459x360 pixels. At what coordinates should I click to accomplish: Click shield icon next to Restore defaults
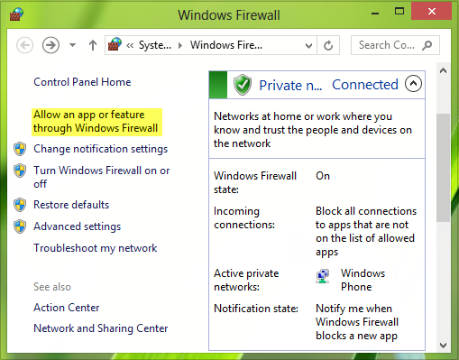(20, 205)
